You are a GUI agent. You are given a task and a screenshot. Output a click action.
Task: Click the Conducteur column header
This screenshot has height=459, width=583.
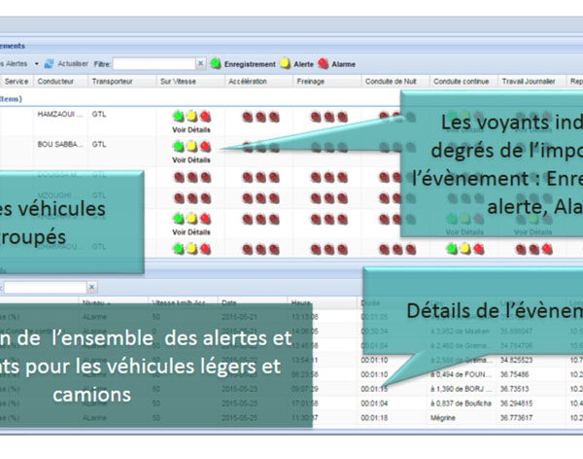(55, 82)
